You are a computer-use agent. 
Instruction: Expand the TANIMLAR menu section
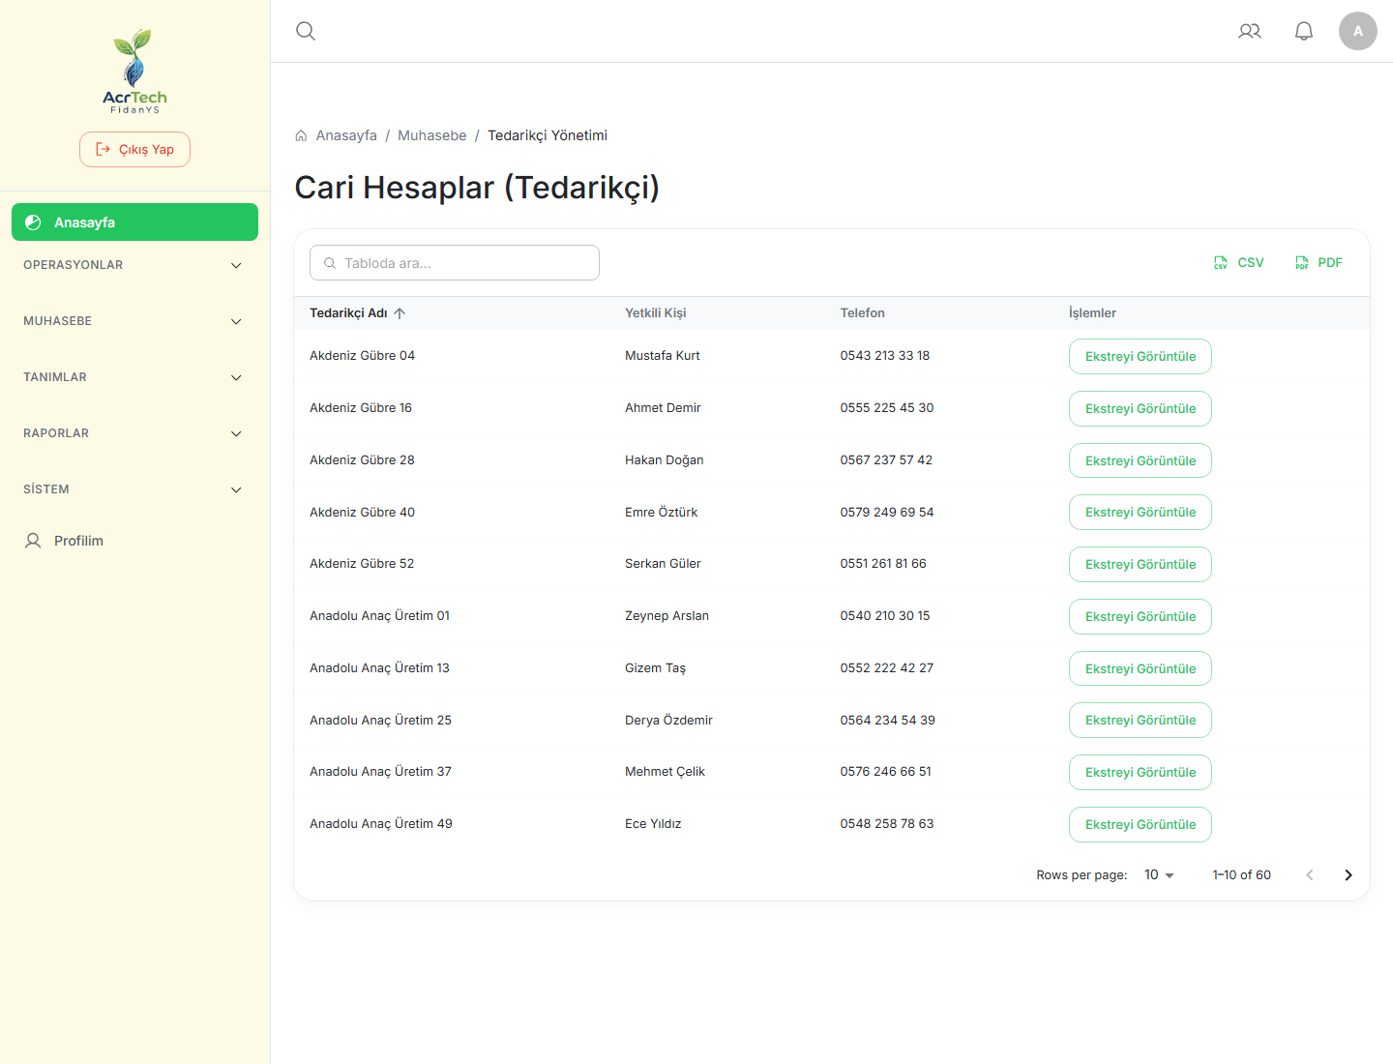tap(134, 377)
